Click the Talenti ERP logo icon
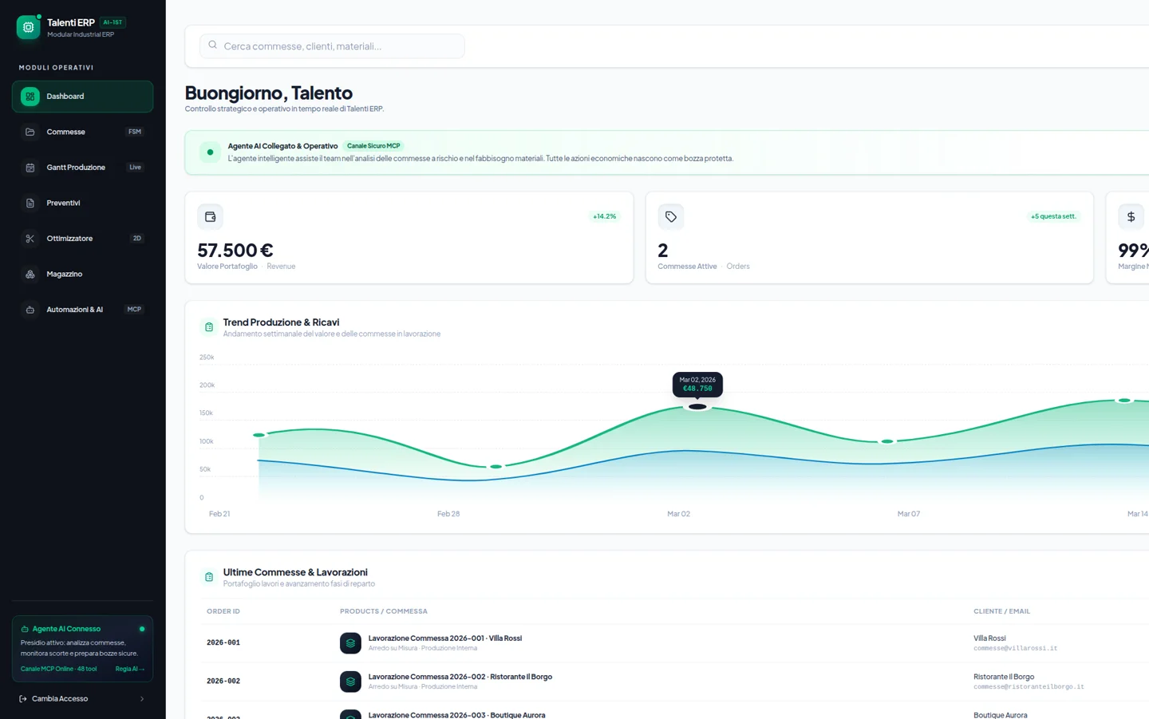This screenshot has height=719, width=1149. click(28, 27)
